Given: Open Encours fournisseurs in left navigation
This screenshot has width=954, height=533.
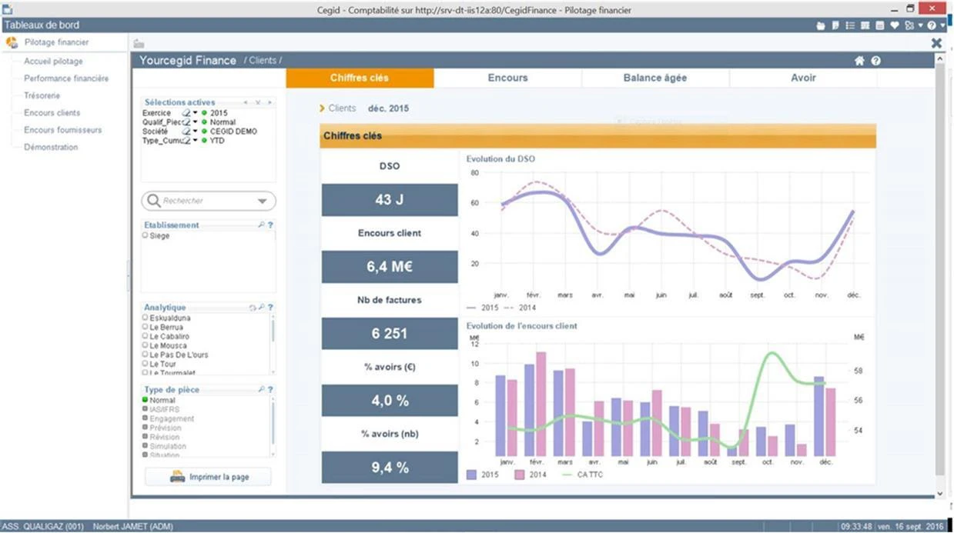Looking at the screenshot, I should pyautogui.click(x=62, y=130).
